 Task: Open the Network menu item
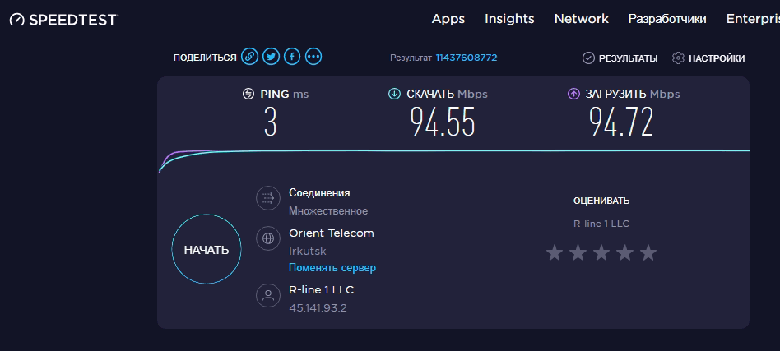[x=581, y=19]
